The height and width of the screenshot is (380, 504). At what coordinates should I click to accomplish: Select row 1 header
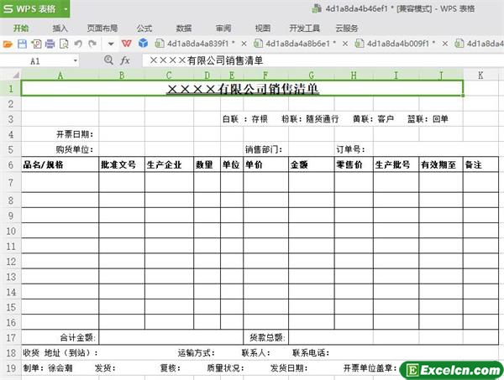tap(11, 88)
